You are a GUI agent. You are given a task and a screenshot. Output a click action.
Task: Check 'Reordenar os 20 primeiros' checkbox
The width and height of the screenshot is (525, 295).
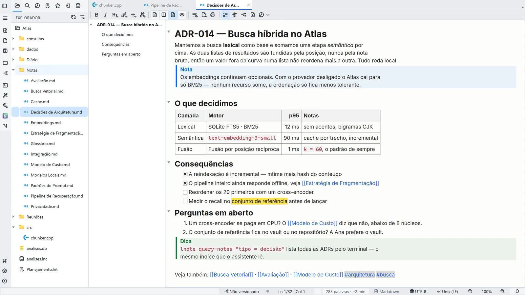pos(185,192)
